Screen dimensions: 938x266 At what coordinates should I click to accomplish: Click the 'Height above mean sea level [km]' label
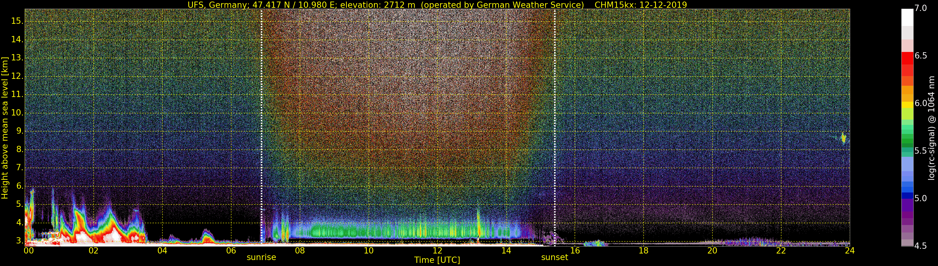click(5, 128)
